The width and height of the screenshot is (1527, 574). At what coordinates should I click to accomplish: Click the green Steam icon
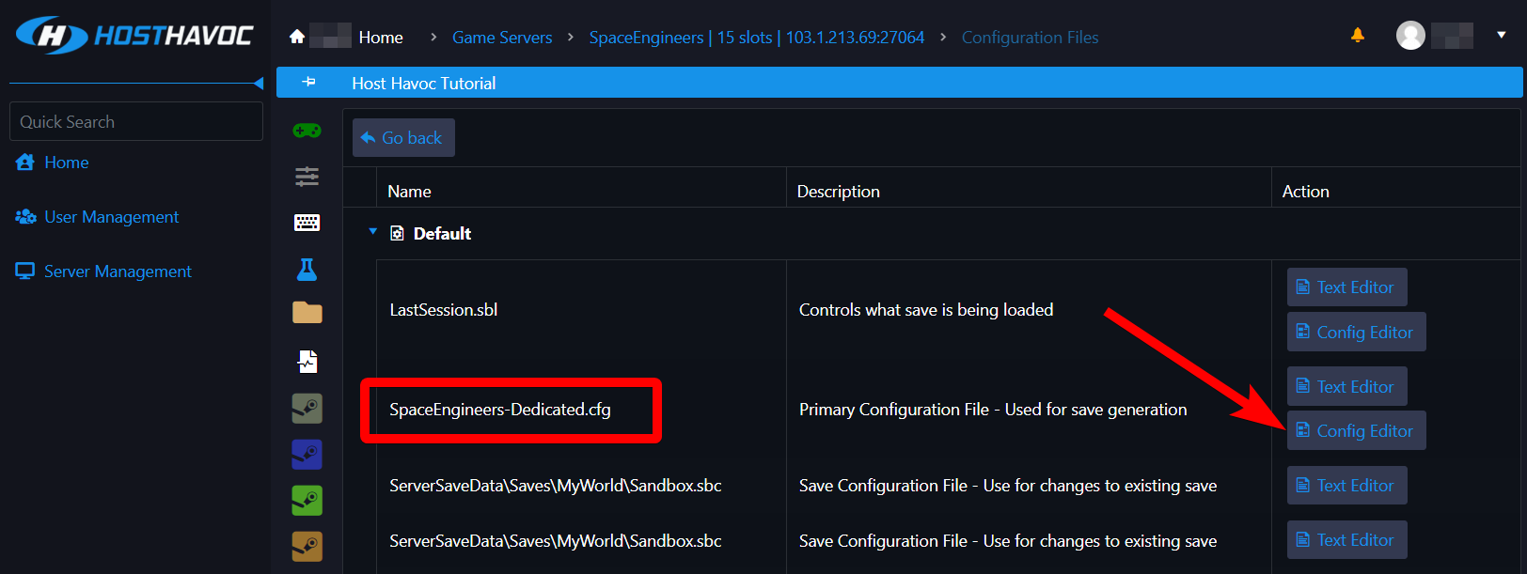[307, 501]
